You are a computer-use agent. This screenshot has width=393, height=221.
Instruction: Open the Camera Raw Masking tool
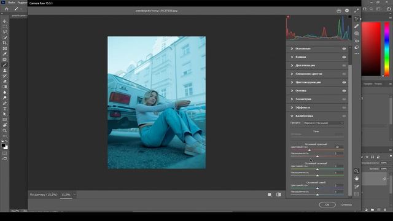(357, 33)
